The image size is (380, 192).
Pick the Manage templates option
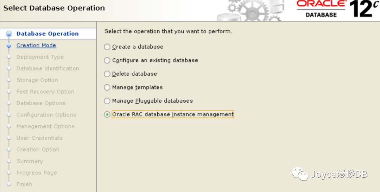tap(107, 87)
